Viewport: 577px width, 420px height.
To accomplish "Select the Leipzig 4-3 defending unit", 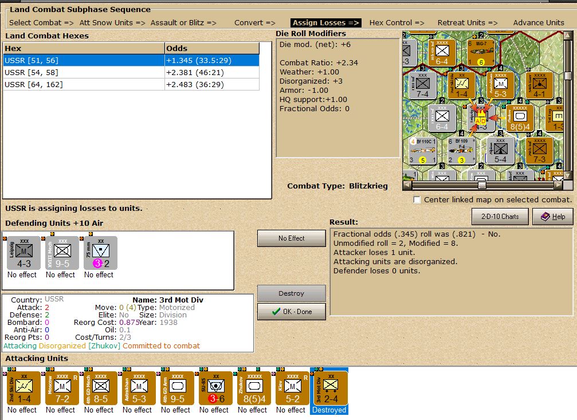I will (x=24, y=253).
